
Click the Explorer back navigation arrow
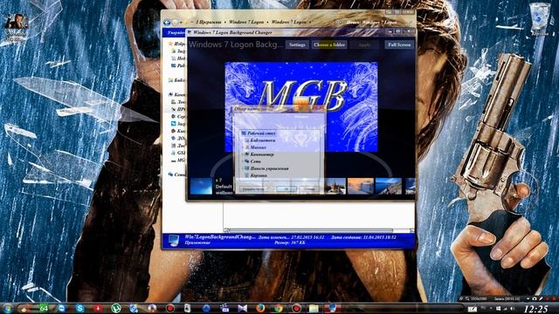tap(167, 22)
